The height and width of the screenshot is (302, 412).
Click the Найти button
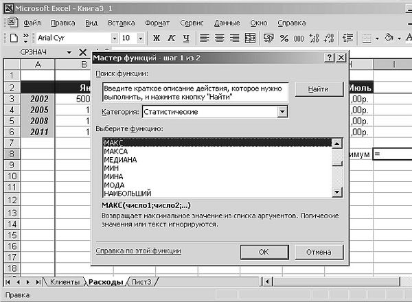click(318, 90)
